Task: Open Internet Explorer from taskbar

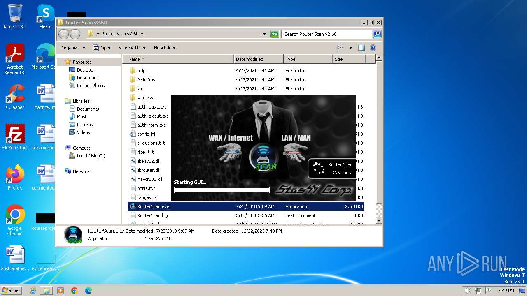Action: (x=33, y=291)
